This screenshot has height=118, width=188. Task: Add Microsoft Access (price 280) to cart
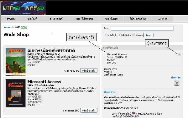click(x=89, y=111)
